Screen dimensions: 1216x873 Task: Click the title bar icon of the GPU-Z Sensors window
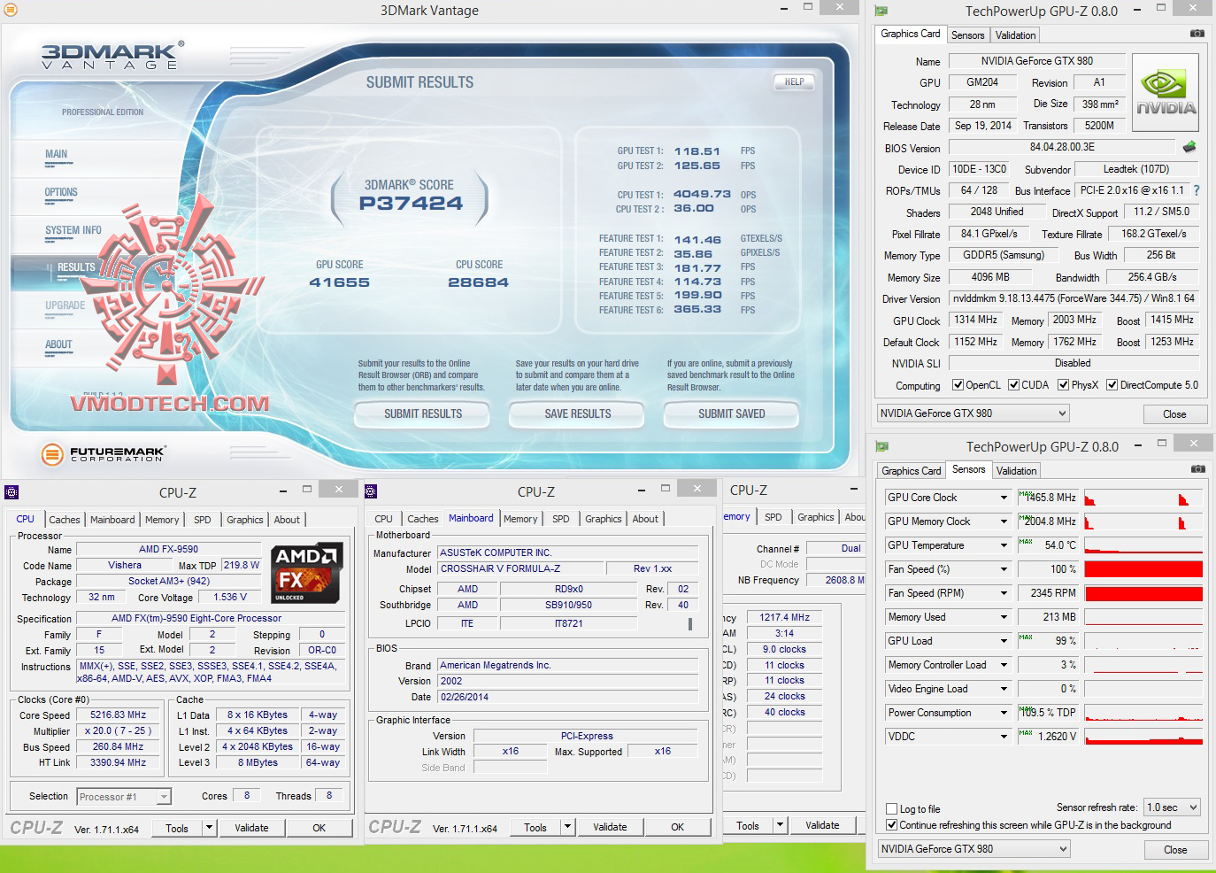881,446
